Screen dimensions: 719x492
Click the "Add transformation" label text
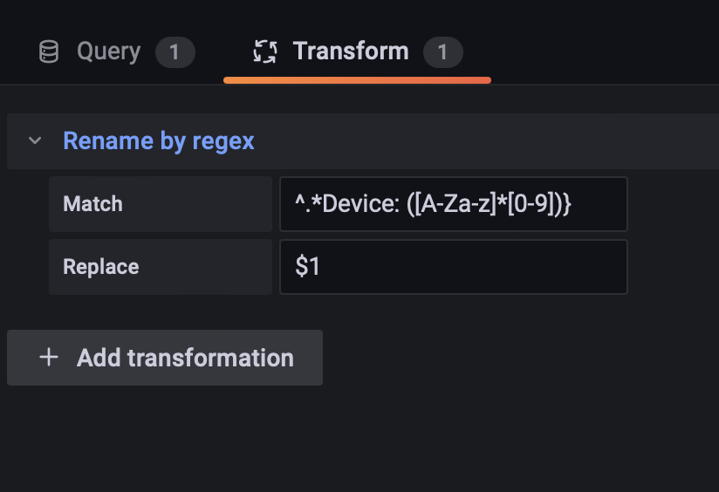(x=185, y=358)
